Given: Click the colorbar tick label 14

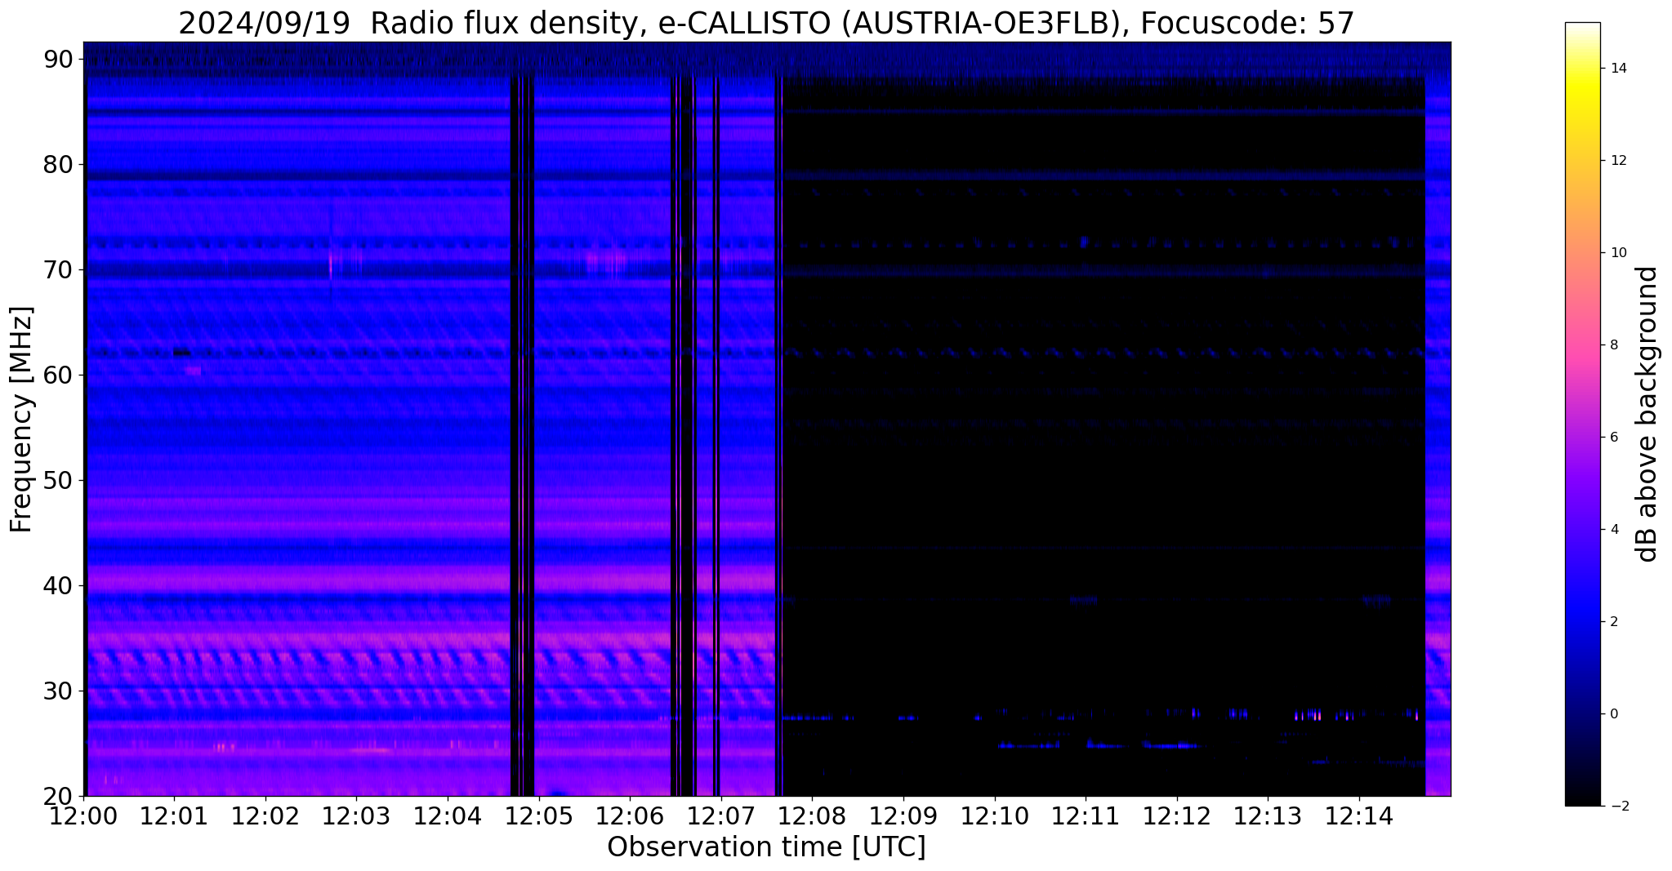Looking at the screenshot, I should coord(1617,69).
